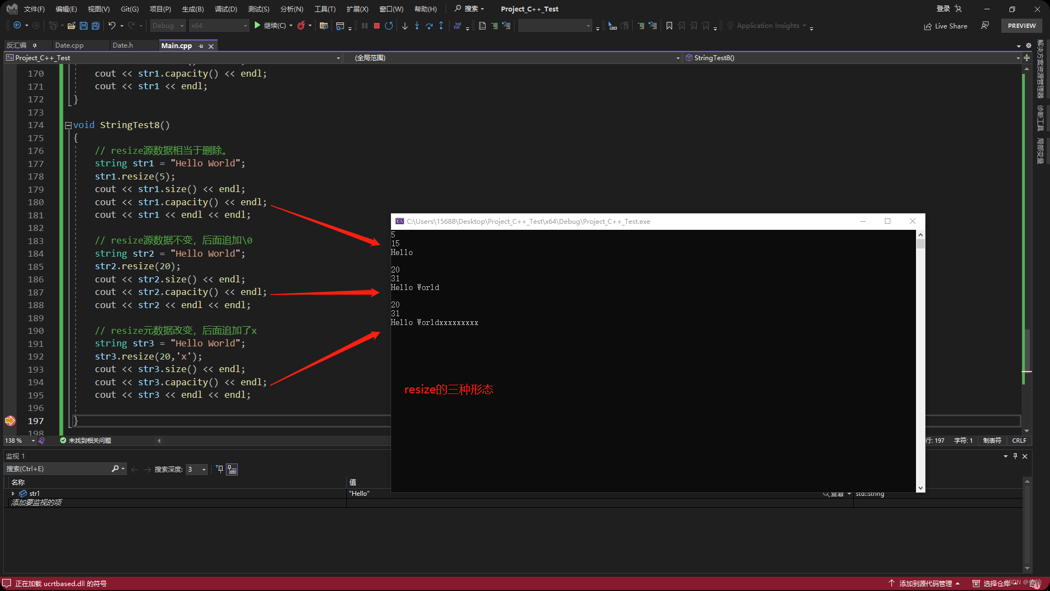Click the red stop debugging square
This screenshot has height=591, width=1050.
click(377, 26)
